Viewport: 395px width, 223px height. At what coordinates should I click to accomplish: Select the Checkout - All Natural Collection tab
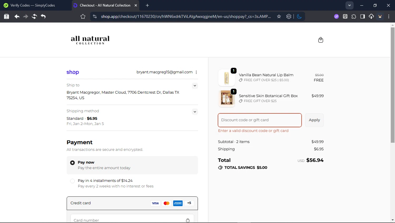click(105, 5)
